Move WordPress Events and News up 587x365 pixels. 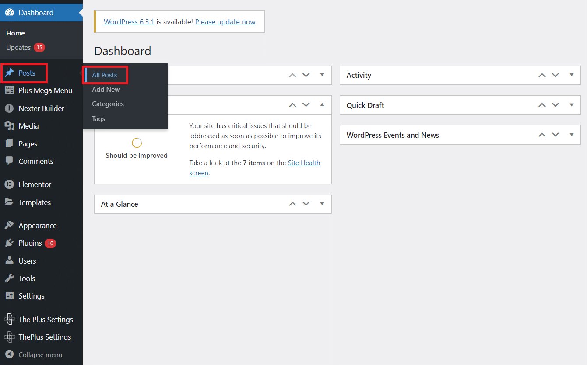click(x=542, y=135)
